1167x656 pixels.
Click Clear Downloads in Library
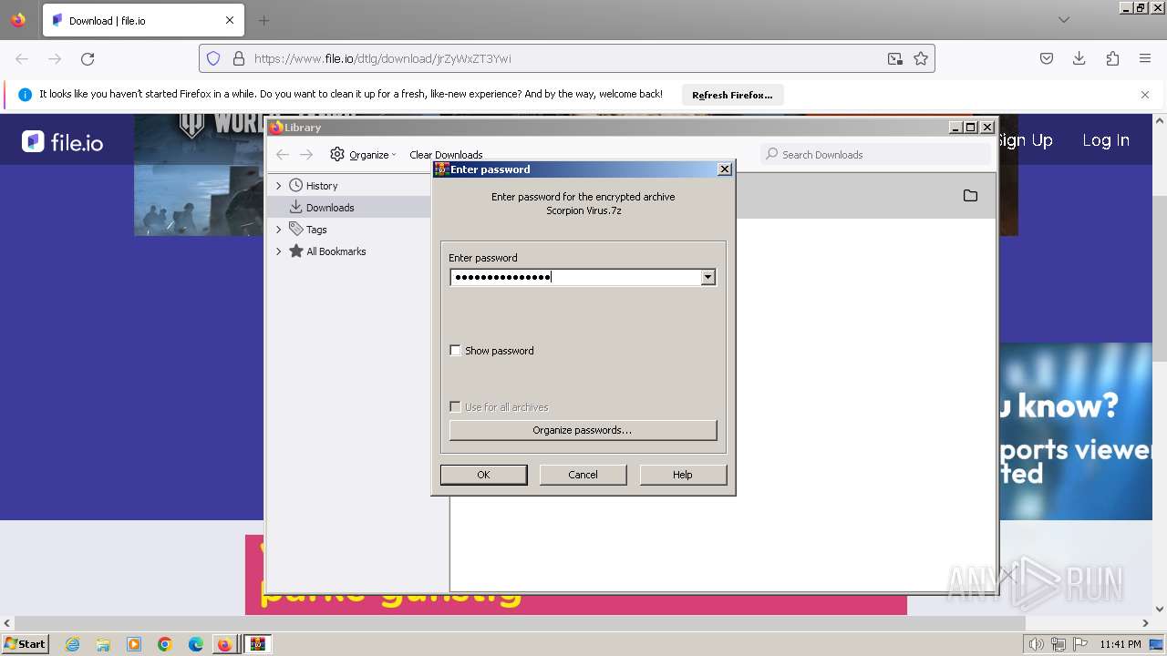(446, 155)
